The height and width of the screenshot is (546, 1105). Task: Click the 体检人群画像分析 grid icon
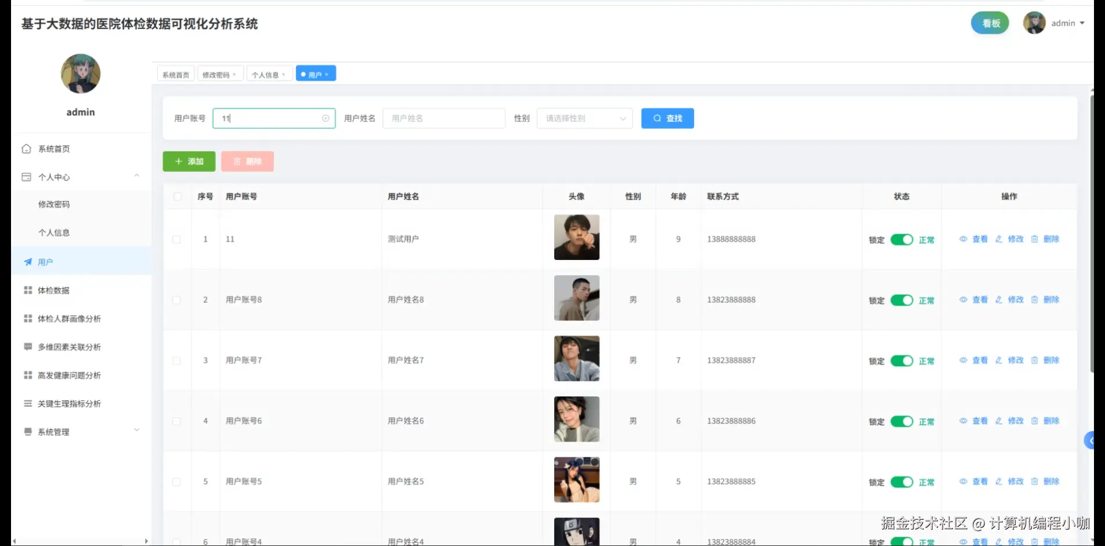[x=28, y=319]
